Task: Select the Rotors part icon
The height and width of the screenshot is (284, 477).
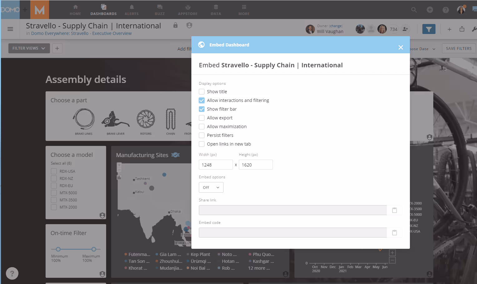Action: (x=146, y=119)
